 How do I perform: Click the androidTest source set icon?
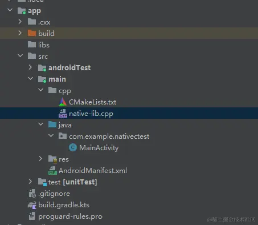(42, 68)
